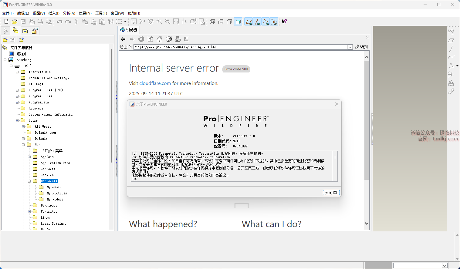Expand the All Users folder

[x=23, y=126]
